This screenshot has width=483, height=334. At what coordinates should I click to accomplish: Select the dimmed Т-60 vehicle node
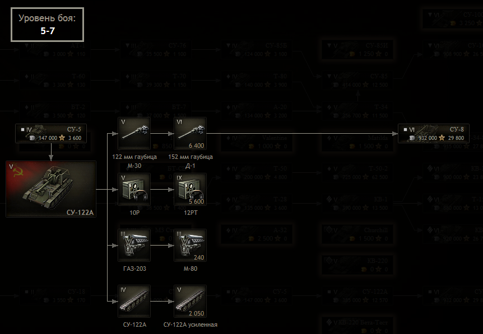[x=55, y=80]
